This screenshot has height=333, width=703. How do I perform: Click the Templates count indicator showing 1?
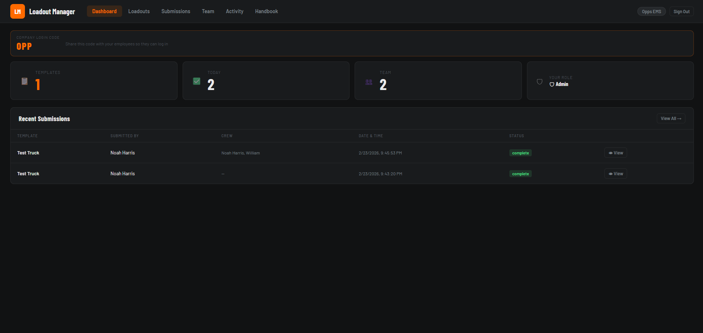[x=37, y=84]
